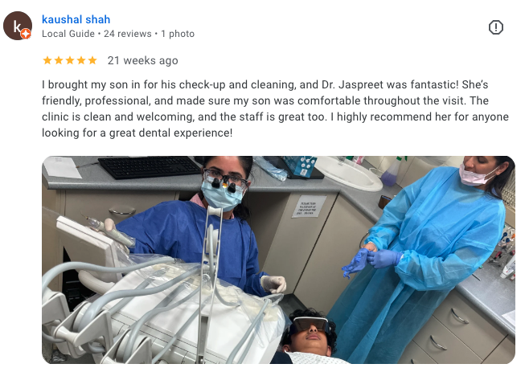Click the report review exclamation icon
Image resolution: width=525 pixels, height=368 pixels.
pos(495,27)
